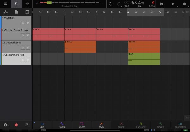Jump to bar 5 on the ruler
This screenshot has height=132, width=190.
pyautogui.click(x=160, y=12)
